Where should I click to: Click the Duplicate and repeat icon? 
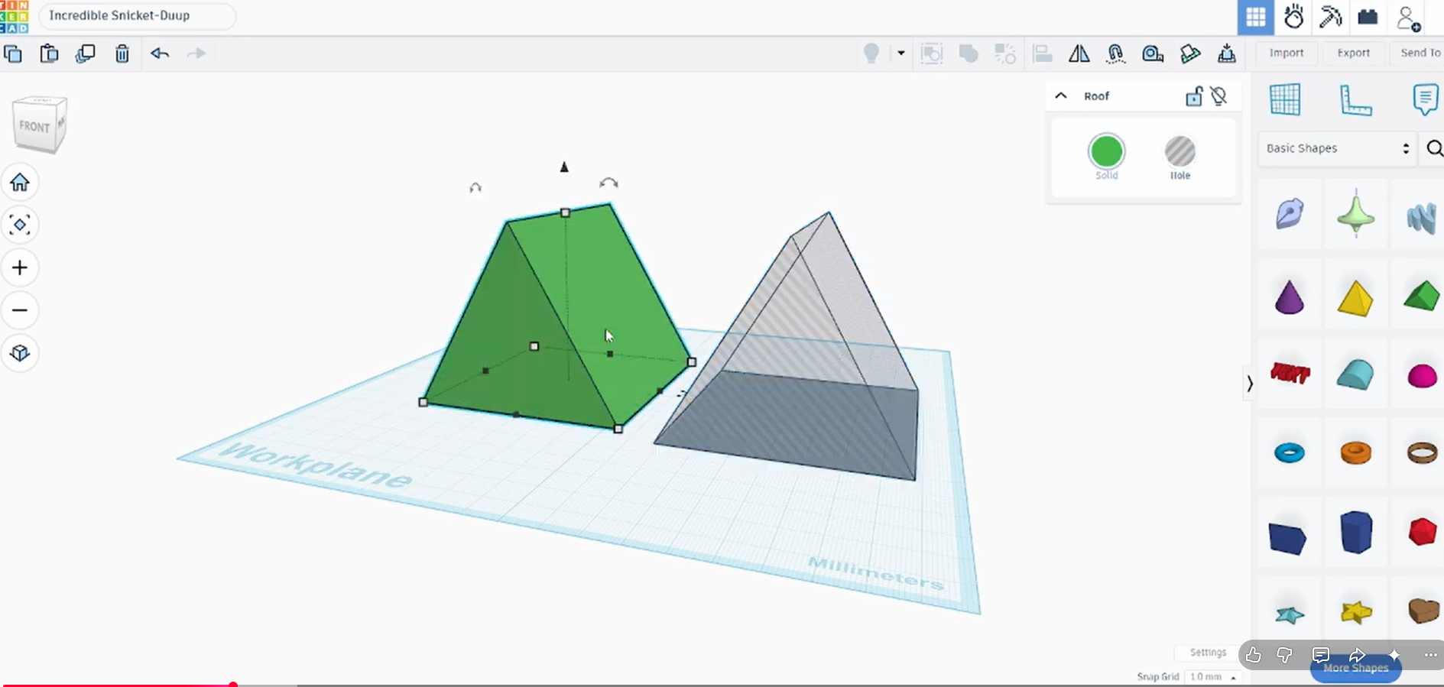coord(86,53)
